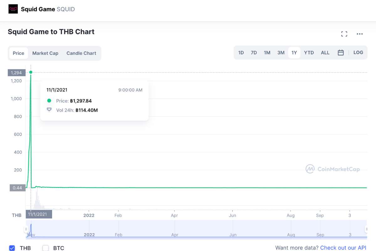Open the calendar date range picker

[x=341, y=52]
